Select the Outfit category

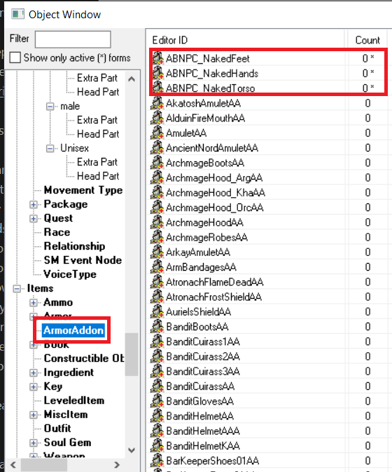(57, 429)
